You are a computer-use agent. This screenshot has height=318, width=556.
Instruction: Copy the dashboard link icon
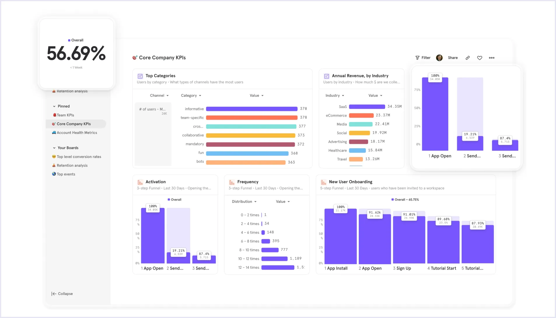click(x=468, y=58)
